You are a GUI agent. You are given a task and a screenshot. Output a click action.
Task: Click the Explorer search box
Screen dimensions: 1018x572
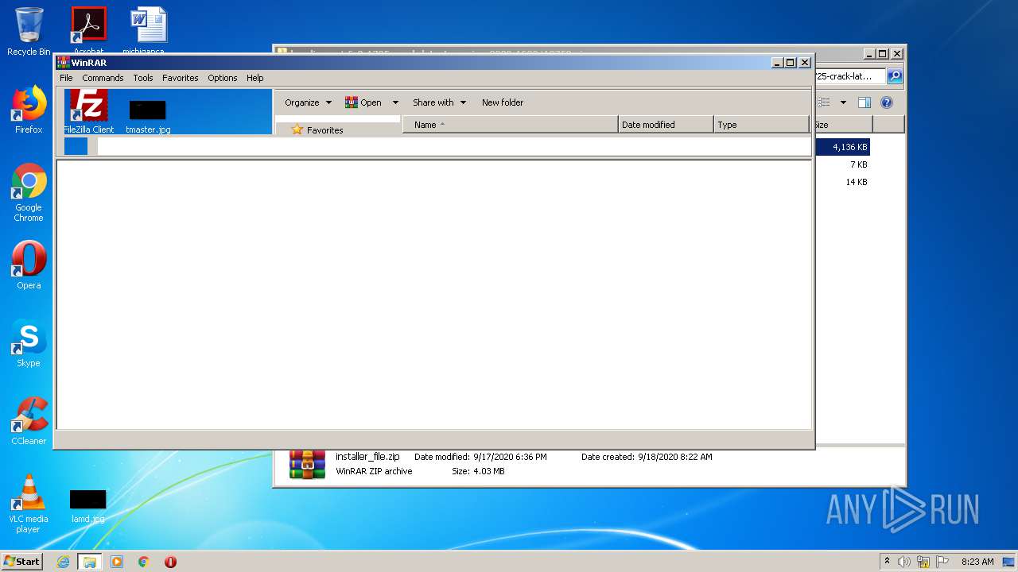(x=849, y=76)
